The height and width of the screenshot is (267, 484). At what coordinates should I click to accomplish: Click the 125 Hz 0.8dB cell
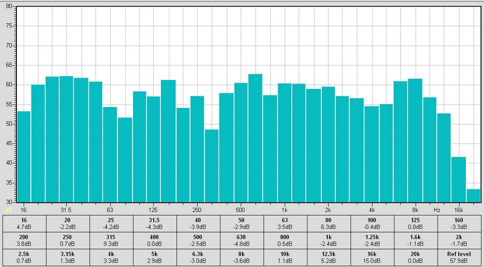416,223
